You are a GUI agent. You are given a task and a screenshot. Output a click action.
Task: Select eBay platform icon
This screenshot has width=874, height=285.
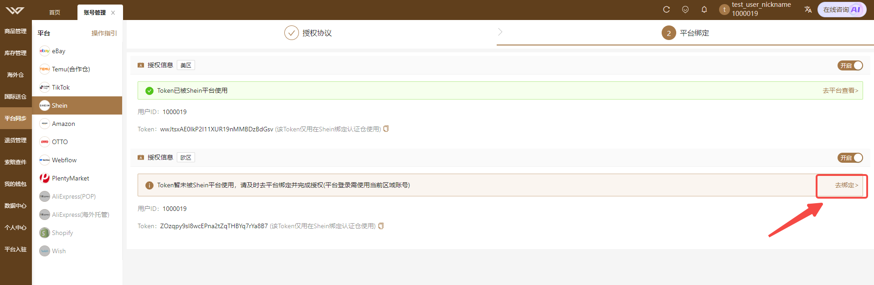click(x=44, y=51)
